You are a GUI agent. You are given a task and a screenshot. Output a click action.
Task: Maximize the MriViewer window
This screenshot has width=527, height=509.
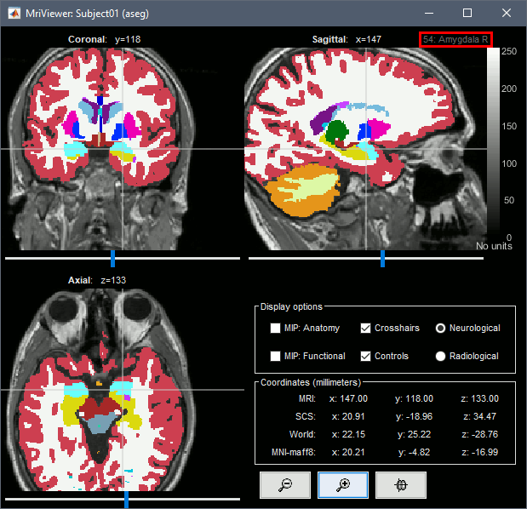tap(467, 14)
